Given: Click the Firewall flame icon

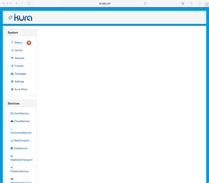Looking at the screenshot, I should [x=12, y=66].
